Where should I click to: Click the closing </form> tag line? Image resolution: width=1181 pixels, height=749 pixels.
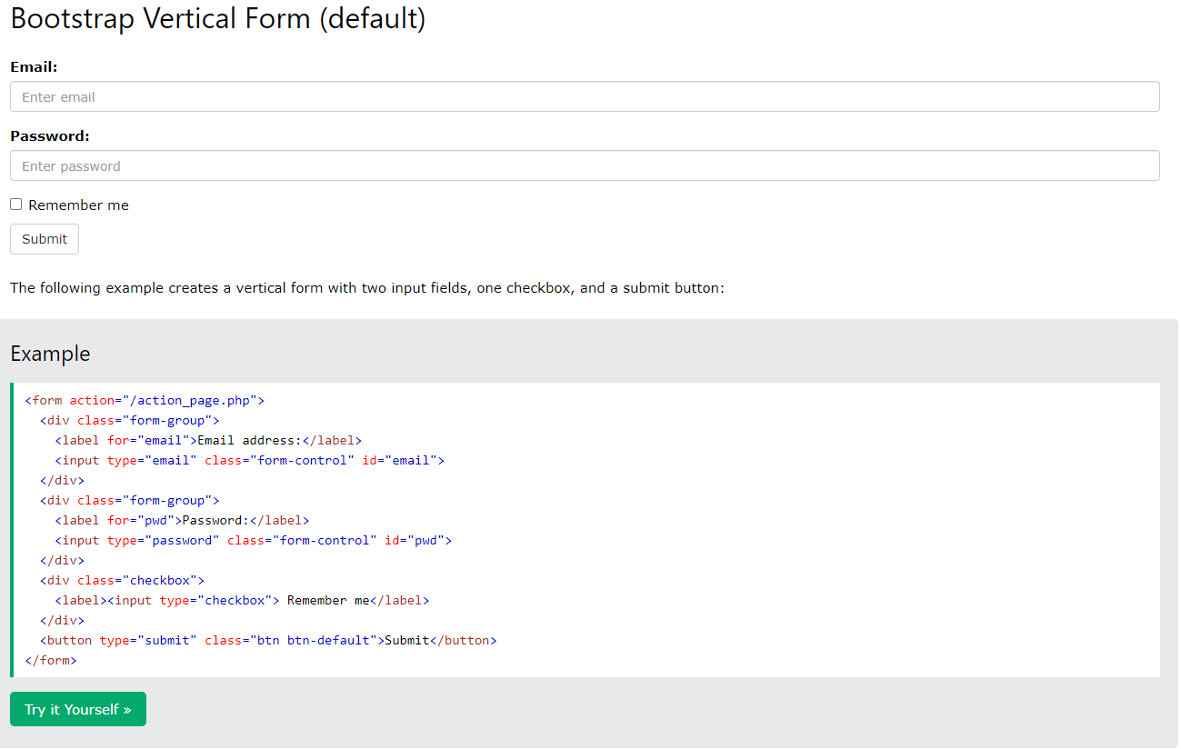(x=51, y=661)
